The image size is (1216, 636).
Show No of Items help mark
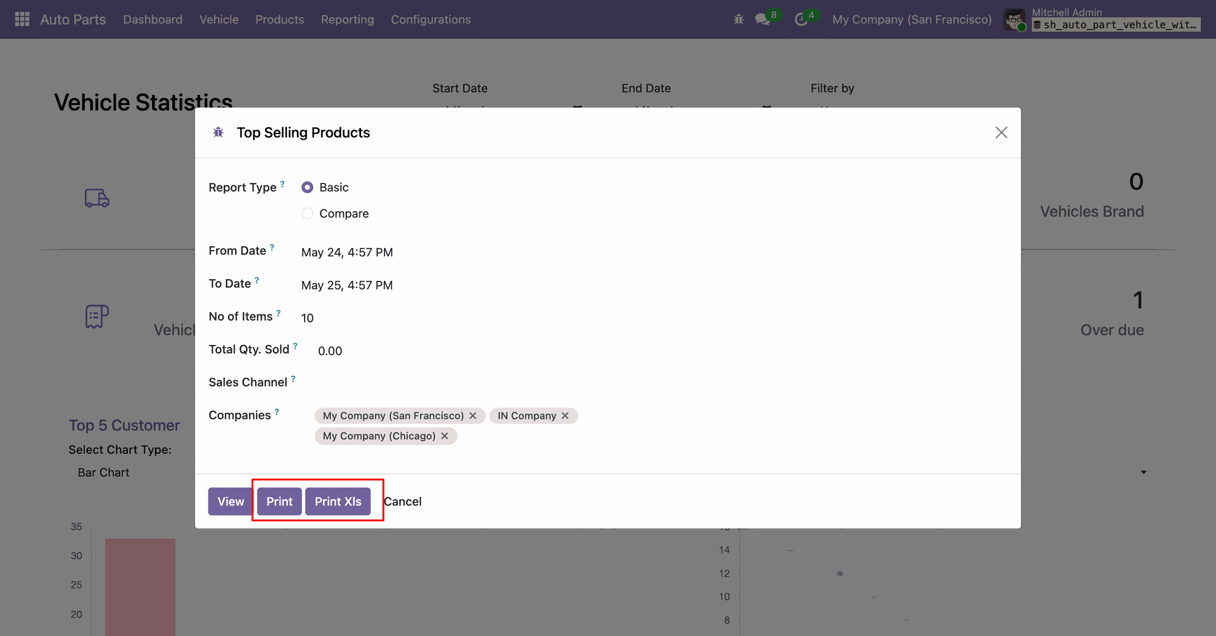pos(279,313)
